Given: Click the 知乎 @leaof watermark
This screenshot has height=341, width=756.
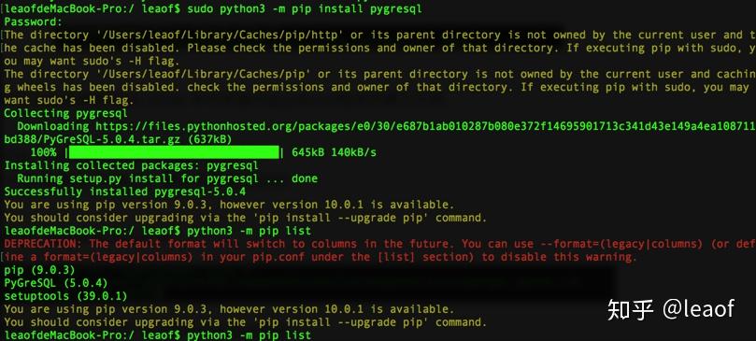Looking at the screenshot, I should [x=671, y=309].
